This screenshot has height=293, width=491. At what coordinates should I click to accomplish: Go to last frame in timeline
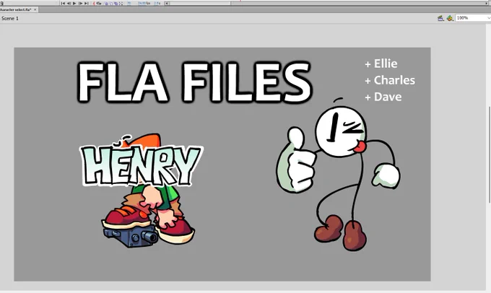coord(87,3)
